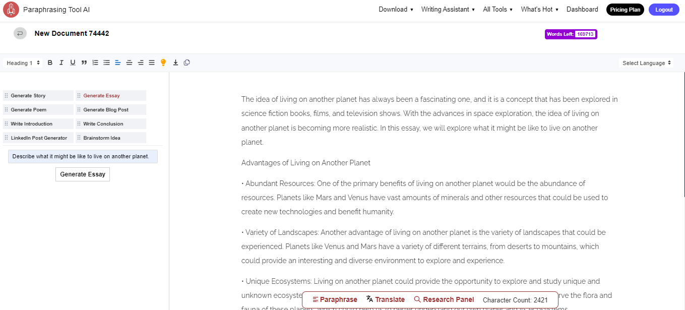Click the Generate Essay submit button
The image size is (685, 310).
coord(83,174)
